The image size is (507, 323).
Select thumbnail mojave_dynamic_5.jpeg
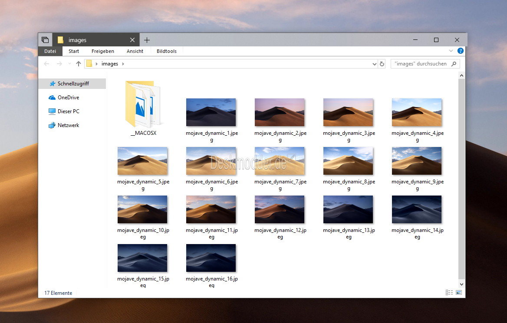[x=142, y=161]
